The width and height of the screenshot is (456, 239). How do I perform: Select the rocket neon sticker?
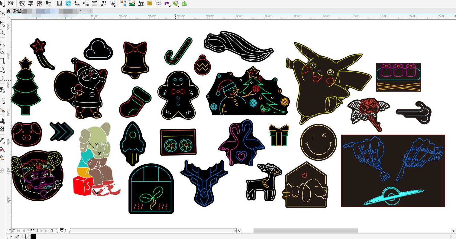pyautogui.click(x=133, y=144)
